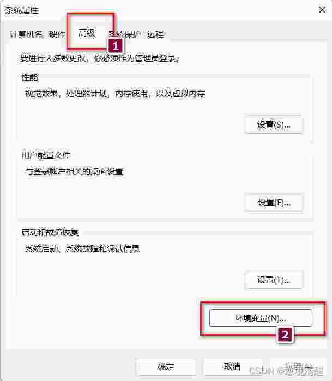This screenshot has width=332, height=381.
Task: Select the 高级 tab
Action: click(x=87, y=33)
